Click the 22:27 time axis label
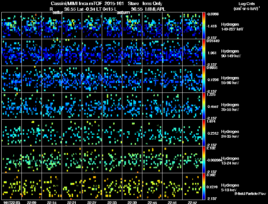The image size is (268, 204). (x=92, y=202)
